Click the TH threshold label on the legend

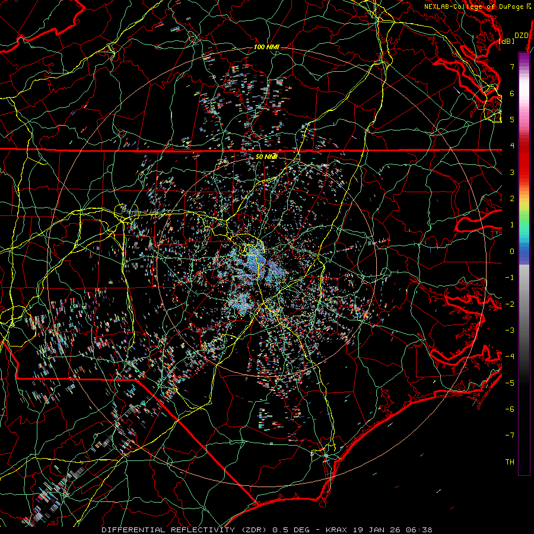click(x=510, y=462)
